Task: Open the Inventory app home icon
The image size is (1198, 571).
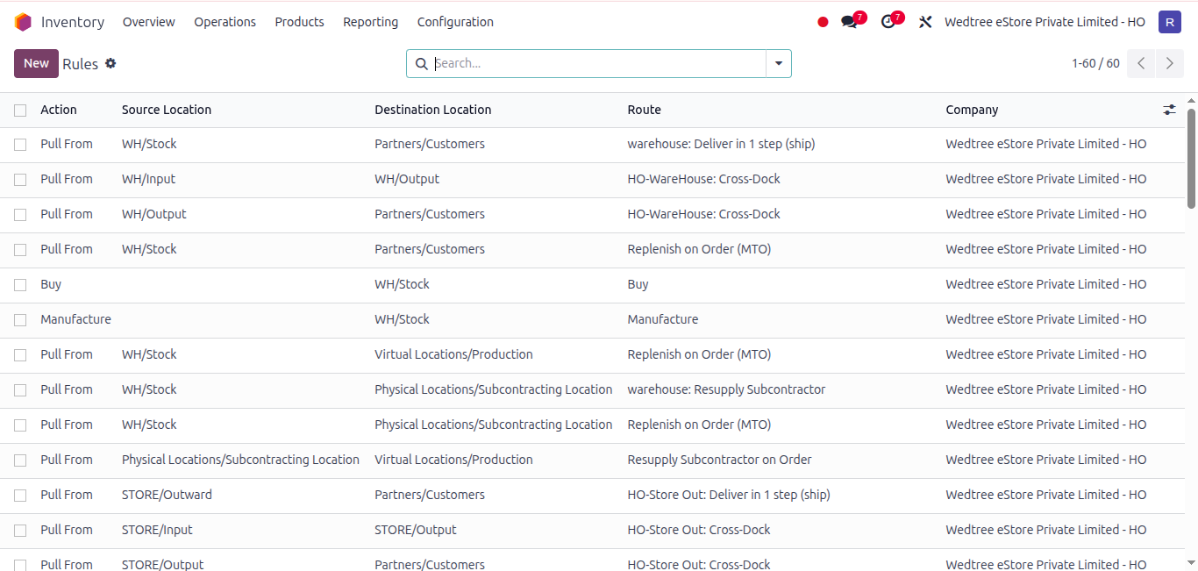Action: pyautogui.click(x=23, y=22)
